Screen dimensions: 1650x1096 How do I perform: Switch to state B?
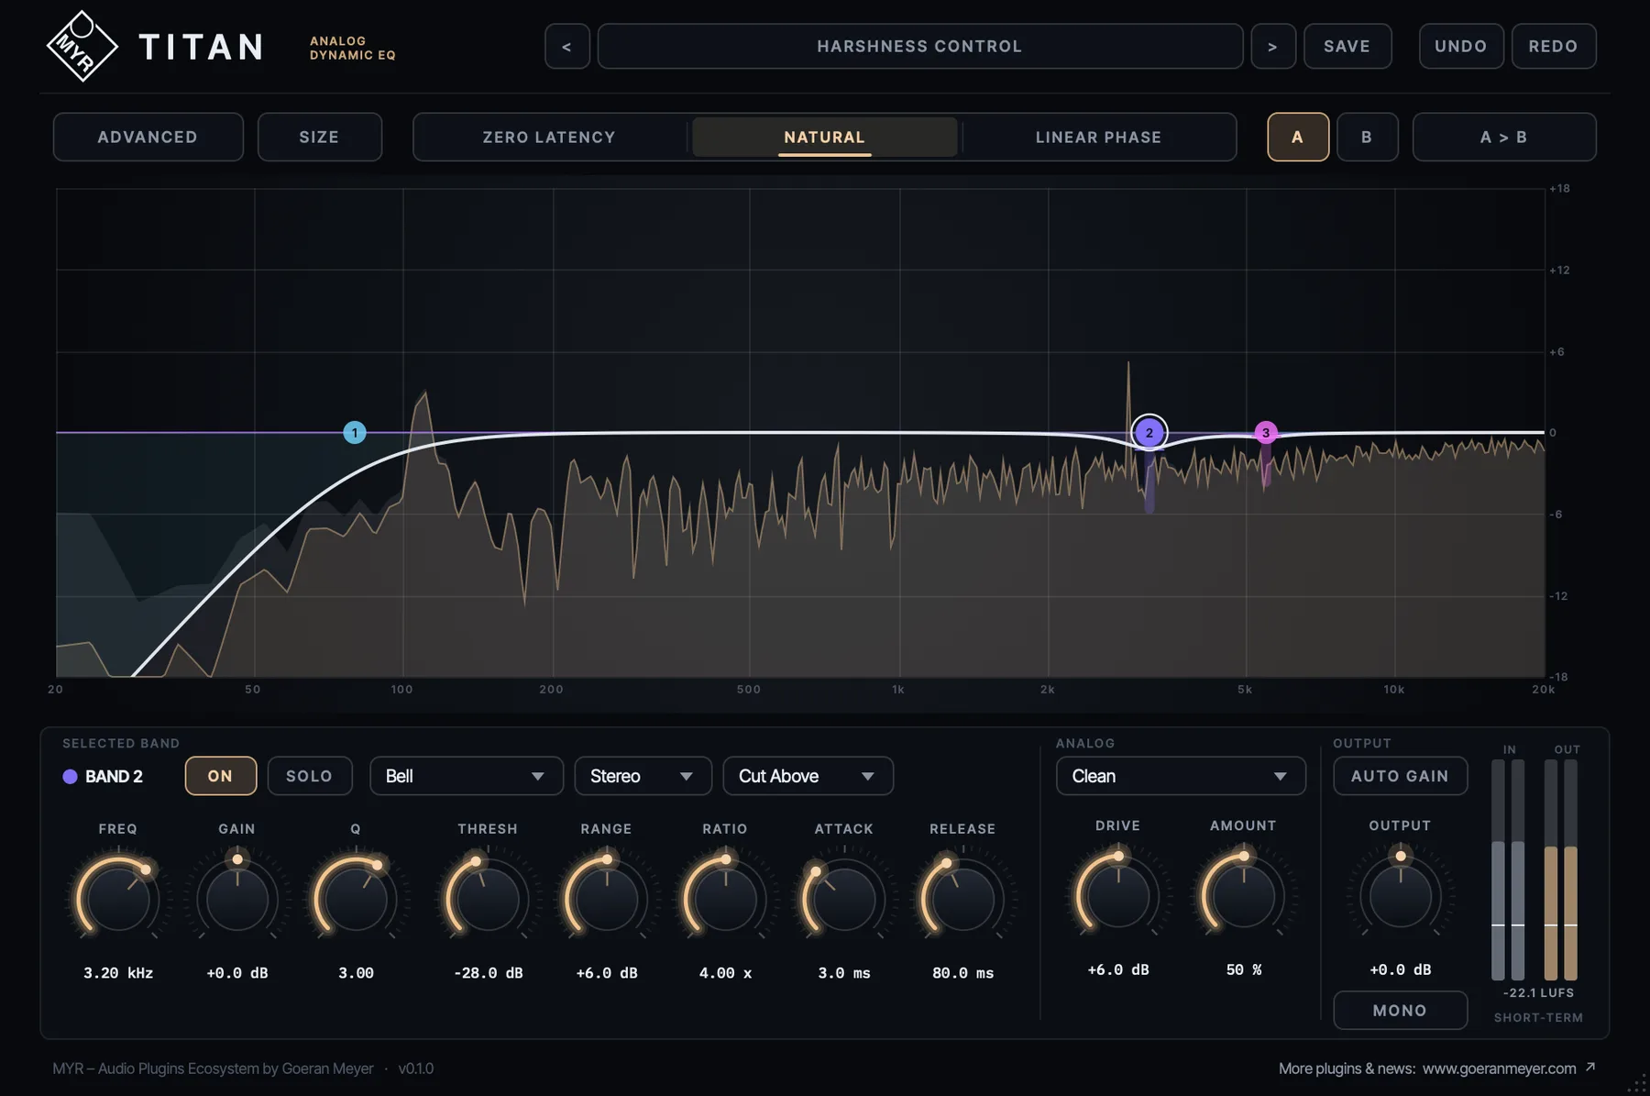(1367, 137)
